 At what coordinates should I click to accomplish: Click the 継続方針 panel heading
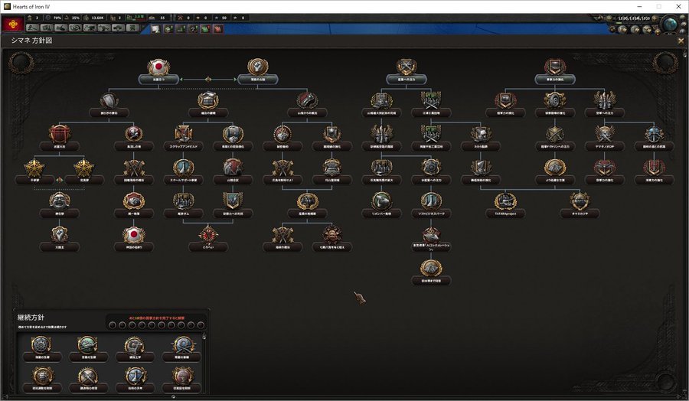[31, 317]
